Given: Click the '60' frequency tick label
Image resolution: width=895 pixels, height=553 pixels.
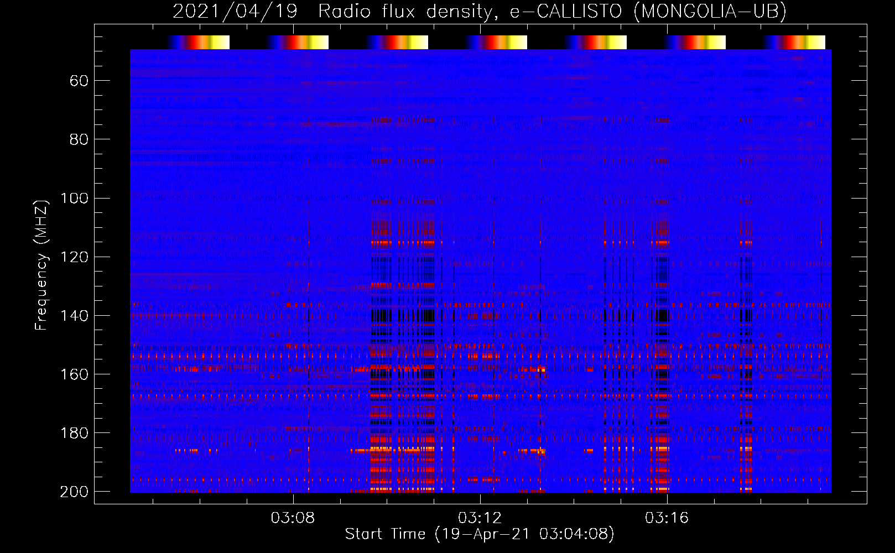Looking at the screenshot, I should [x=79, y=81].
